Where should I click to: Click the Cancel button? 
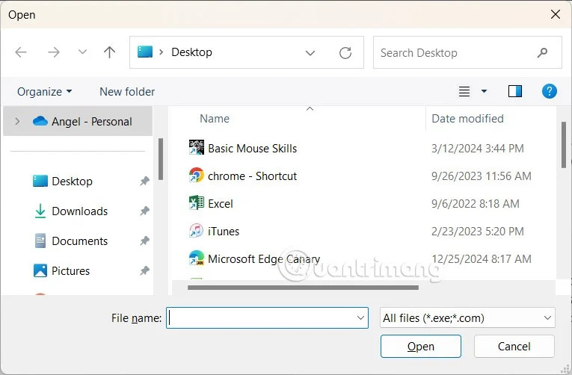[x=514, y=346]
